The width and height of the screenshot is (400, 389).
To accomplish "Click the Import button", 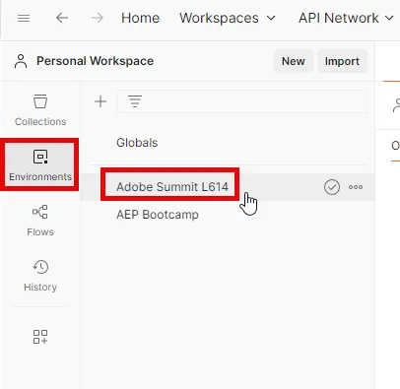I will (x=342, y=61).
